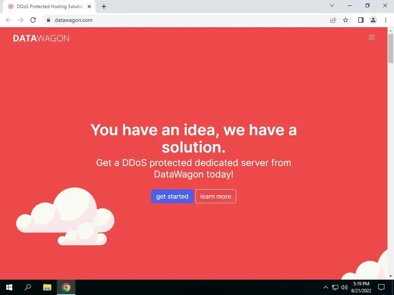Share this page icon in address bar
This screenshot has width=394, height=295.
(333, 20)
